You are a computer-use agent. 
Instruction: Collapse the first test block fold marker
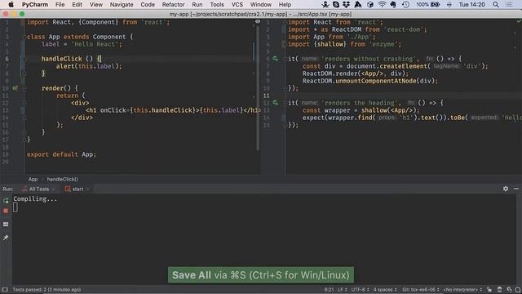(285, 59)
